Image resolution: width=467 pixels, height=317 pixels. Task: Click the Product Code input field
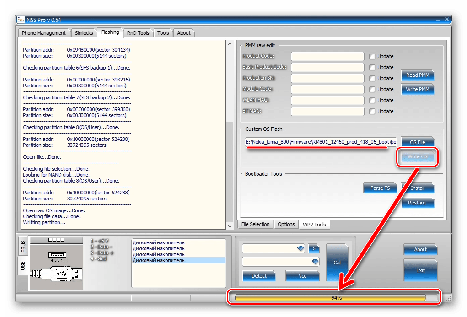point(327,56)
